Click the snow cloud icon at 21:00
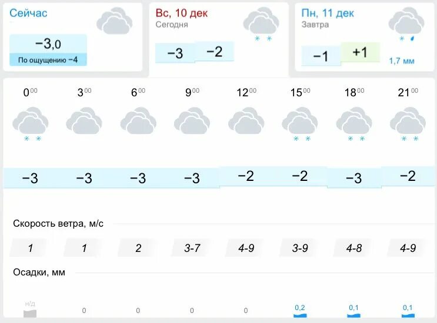The width and height of the screenshot is (437, 323). pyautogui.click(x=408, y=122)
